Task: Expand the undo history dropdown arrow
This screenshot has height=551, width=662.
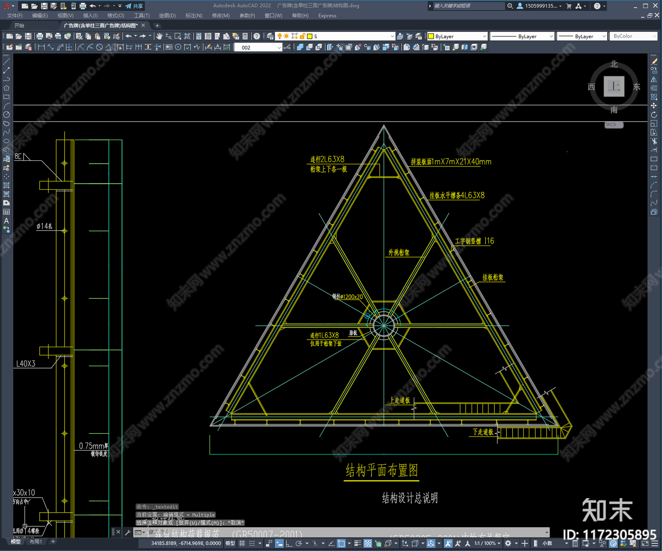Action: tap(100, 6)
